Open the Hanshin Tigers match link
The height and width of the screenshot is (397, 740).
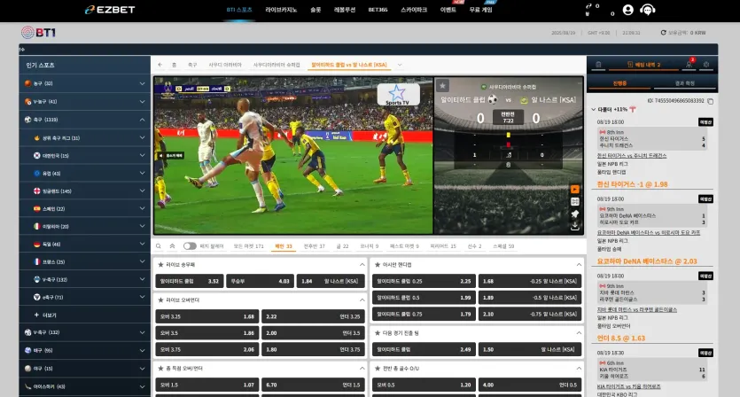[x=632, y=156]
